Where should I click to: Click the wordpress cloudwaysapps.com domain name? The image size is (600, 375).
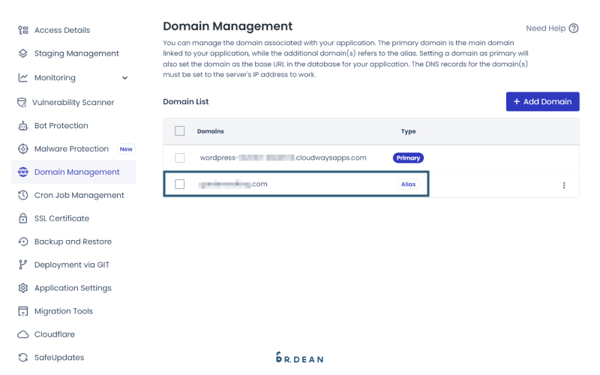point(283,157)
